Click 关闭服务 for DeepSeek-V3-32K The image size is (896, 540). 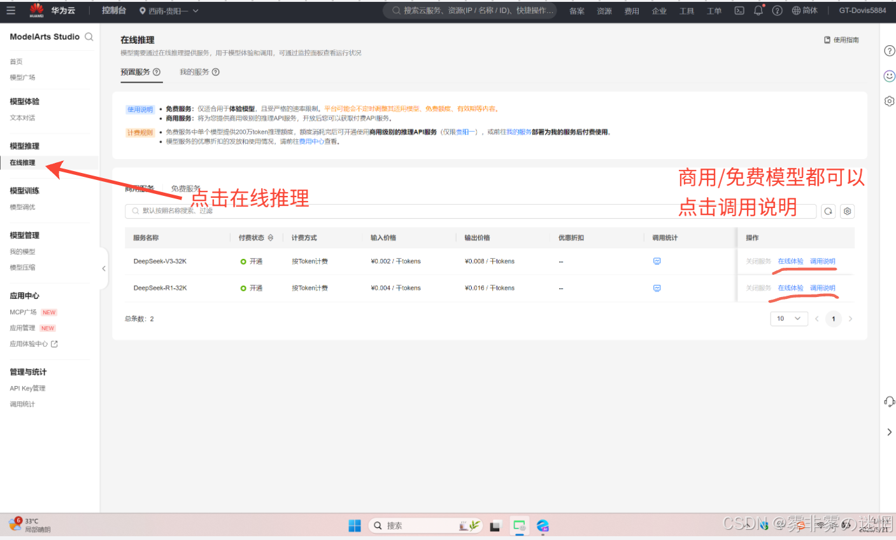tap(758, 261)
